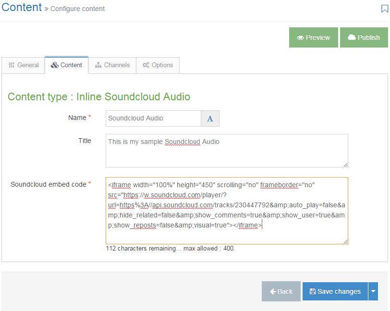Go to the General tab
Viewport: 390px width, 311px height.
point(24,65)
